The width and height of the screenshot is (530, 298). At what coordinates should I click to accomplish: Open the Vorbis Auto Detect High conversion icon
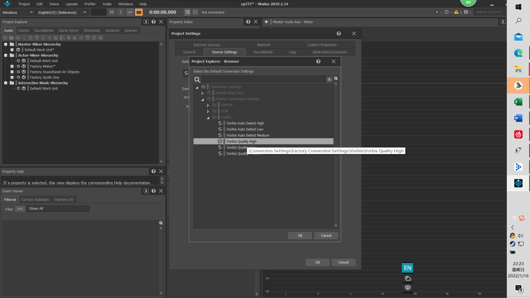click(220, 123)
